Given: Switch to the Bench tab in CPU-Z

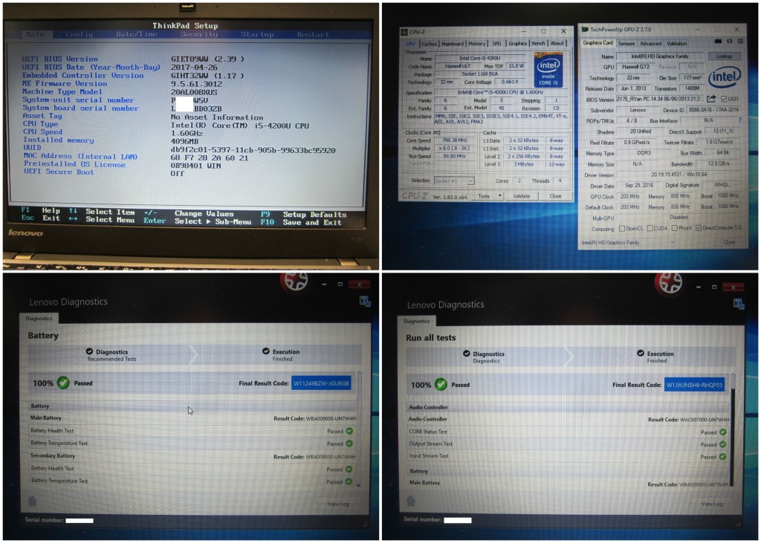Looking at the screenshot, I should click(x=538, y=44).
